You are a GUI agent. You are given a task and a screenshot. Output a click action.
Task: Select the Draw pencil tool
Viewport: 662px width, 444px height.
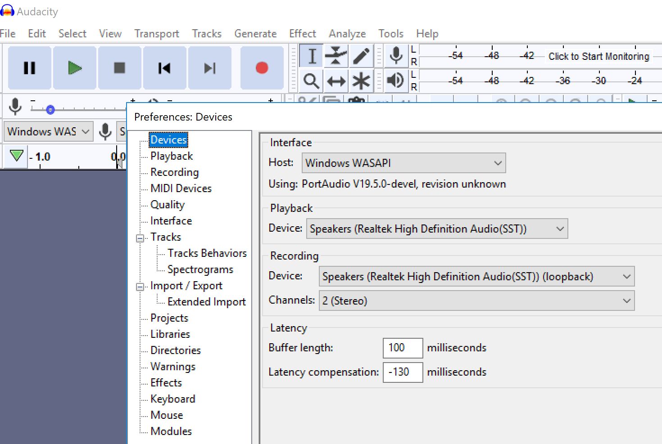click(x=361, y=56)
